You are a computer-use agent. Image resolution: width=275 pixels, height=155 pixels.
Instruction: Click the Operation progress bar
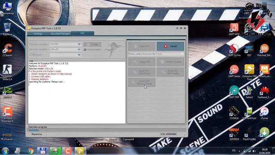107,130
